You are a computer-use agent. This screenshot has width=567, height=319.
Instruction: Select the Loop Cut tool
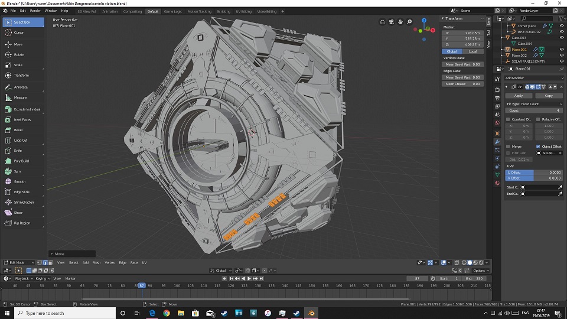pyautogui.click(x=24, y=141)
